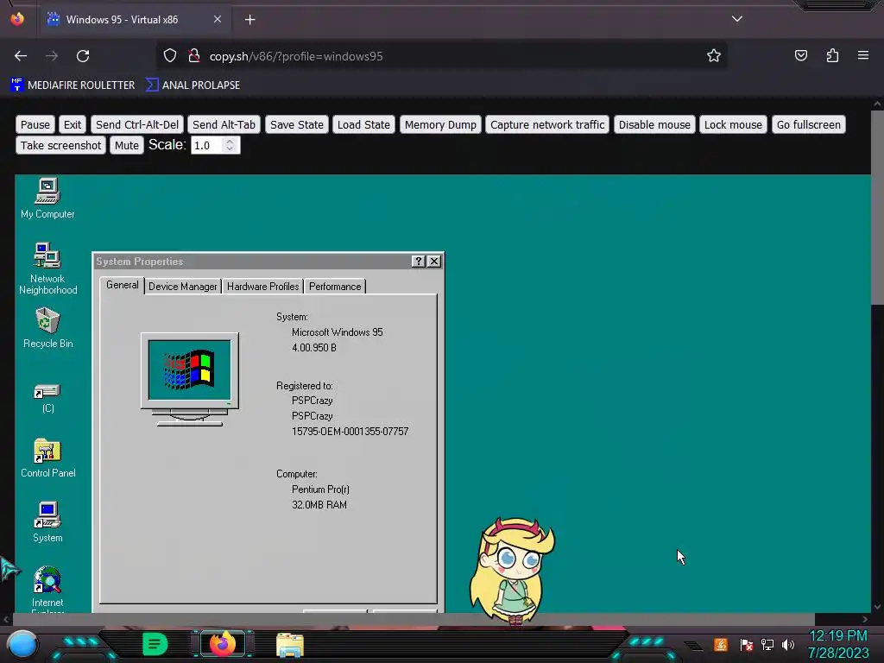Open the taskbar clock and date
Image resolution: width=884 pixels, height=663 pixels.
[x=838, y=644]
